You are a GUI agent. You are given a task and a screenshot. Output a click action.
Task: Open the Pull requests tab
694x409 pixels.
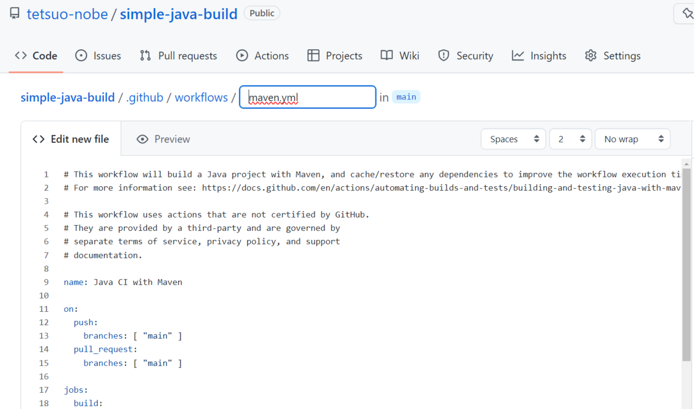pos(178,56)
